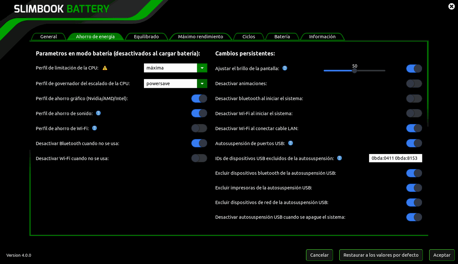
Task: Click the CPU limitation warning icon
Action: coord(105,68)
